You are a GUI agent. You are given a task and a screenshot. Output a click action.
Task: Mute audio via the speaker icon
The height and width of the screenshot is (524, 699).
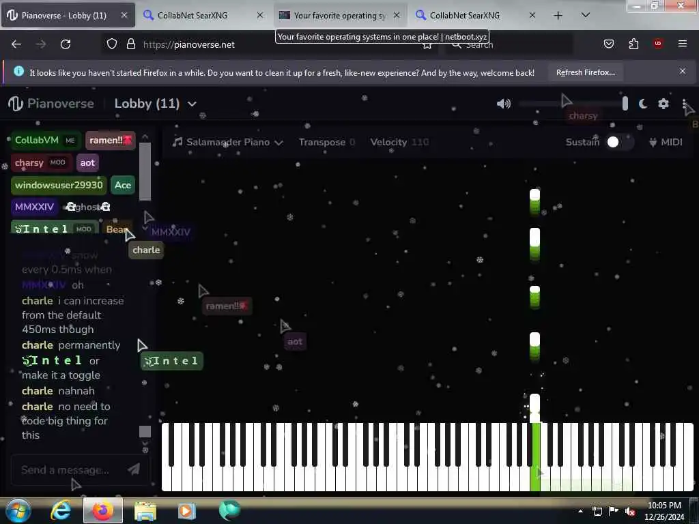coord(504,104)
